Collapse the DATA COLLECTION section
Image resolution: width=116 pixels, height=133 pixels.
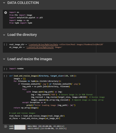4,3
